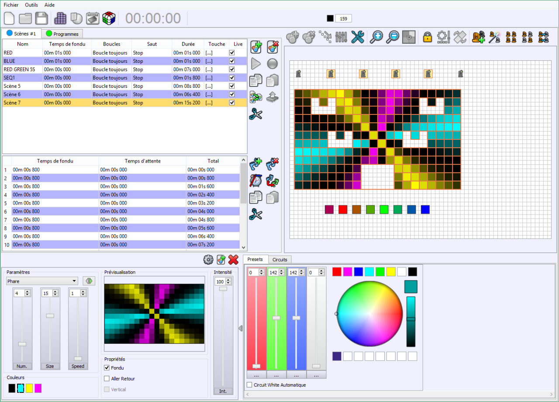559x402 pixels.
Task: Zoom in on the fixture grid
Action: pyautogui.click(x=376, y=37)
